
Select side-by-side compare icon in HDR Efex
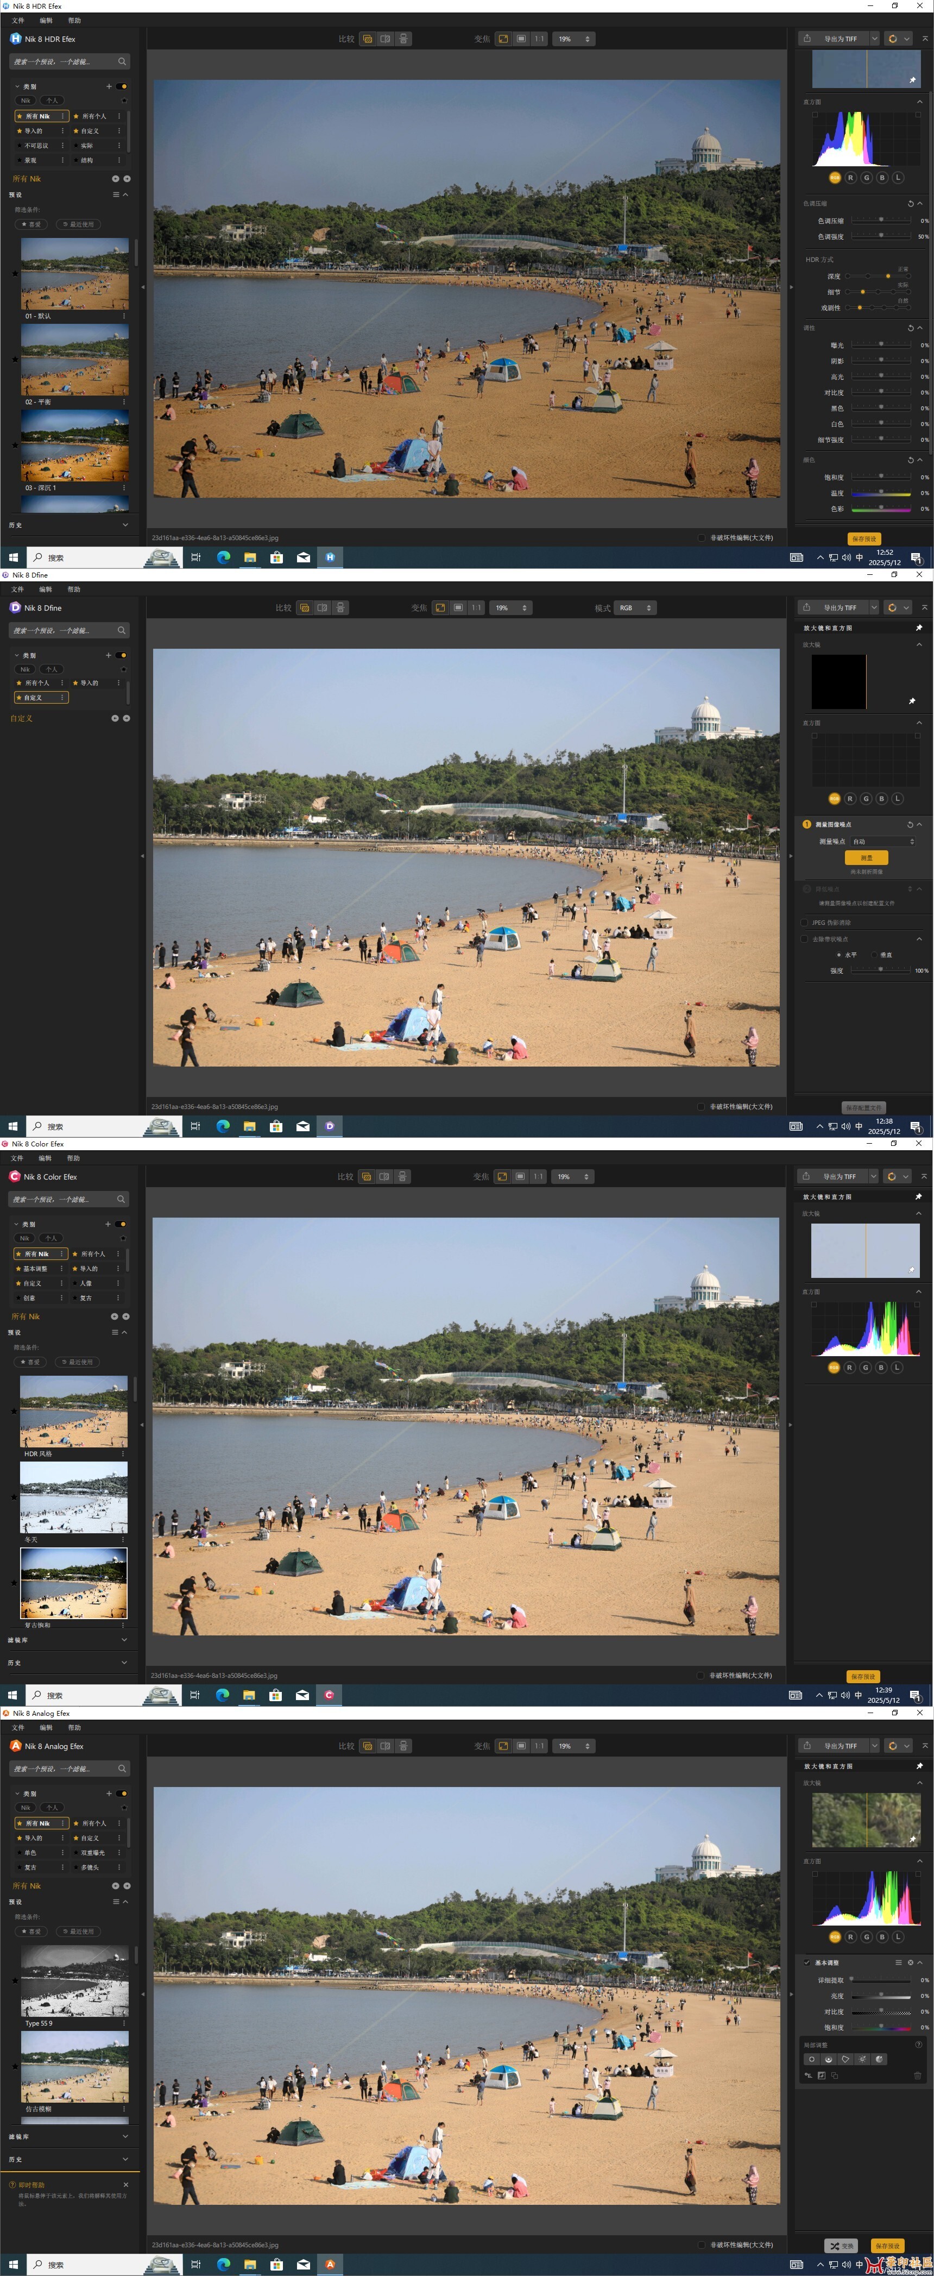(x=385, y=39)
